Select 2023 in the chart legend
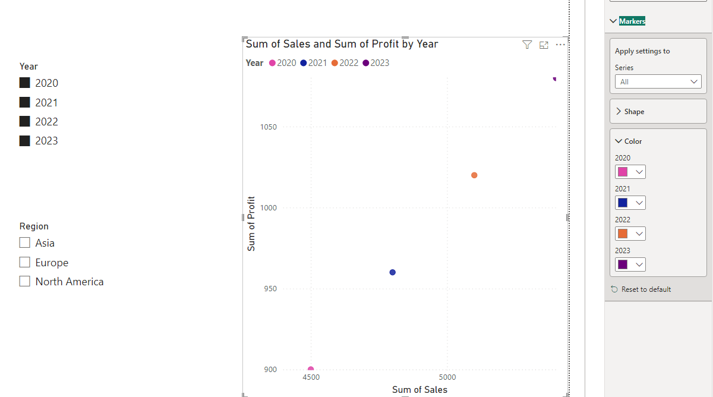The image size is (713, 397). coord(376,63)
